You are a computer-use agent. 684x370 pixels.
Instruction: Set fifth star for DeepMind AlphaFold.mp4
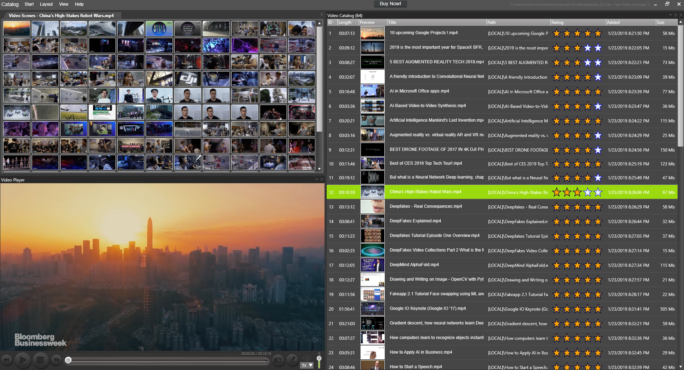pos(598,265)
